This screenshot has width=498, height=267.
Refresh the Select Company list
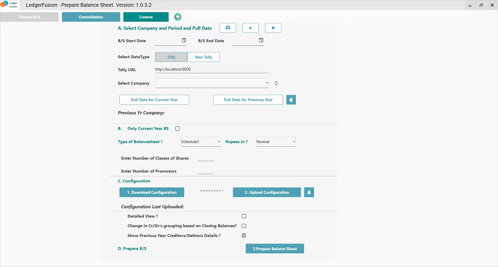(276, 83)
